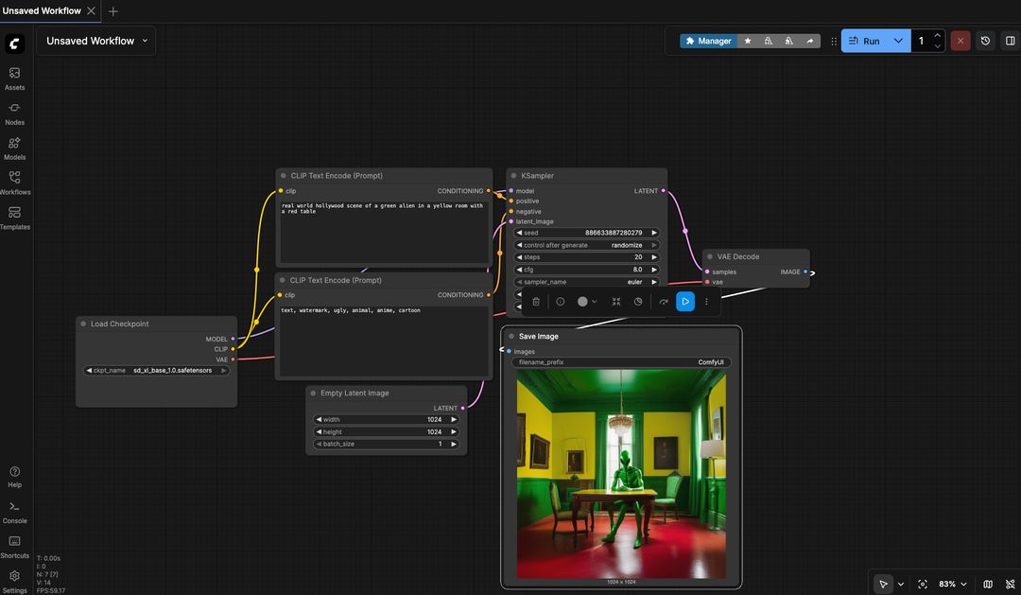Run the selected node with the blue play icon
This screenshot has width=1021, height=595.
coord(684,301)
